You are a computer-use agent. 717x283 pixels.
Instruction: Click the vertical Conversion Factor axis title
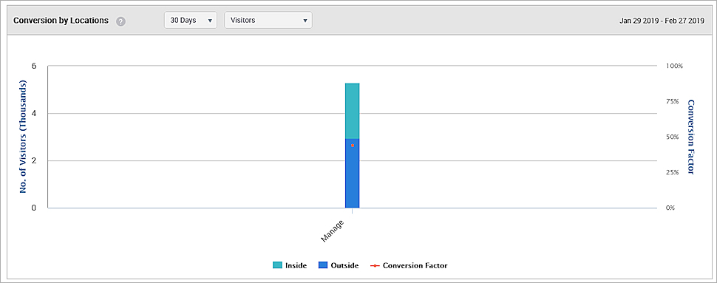(x=691, y=137)
